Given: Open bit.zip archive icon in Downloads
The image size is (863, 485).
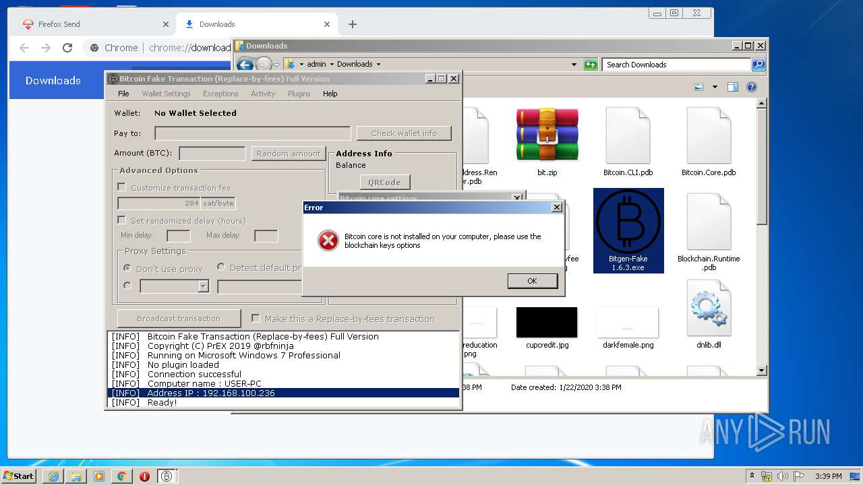Looking at the screenshot, I should click(547, 135).
